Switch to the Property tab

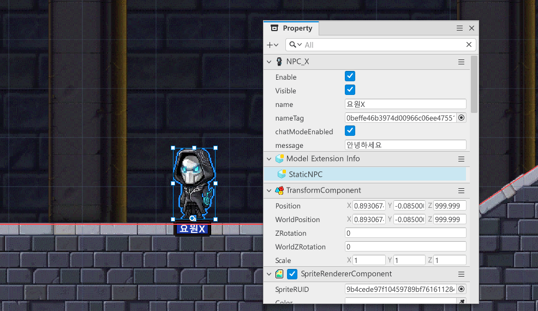[291, 28]
